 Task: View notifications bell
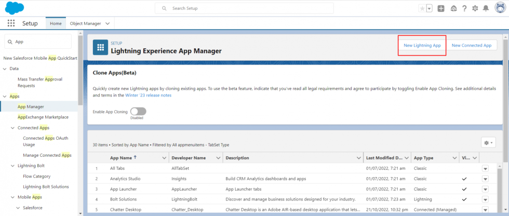click(x=486, y=8)
